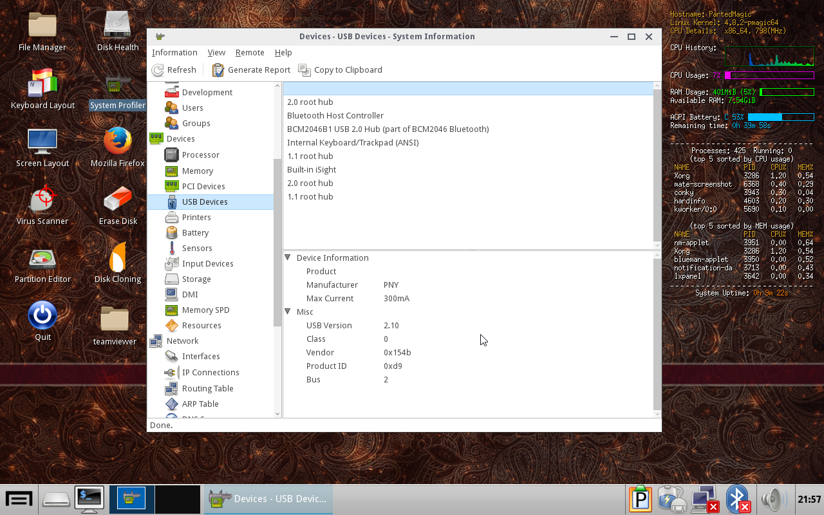The image size is (824, 515).
Task: Open the Disk Health desktop icon
Action: 118,31
